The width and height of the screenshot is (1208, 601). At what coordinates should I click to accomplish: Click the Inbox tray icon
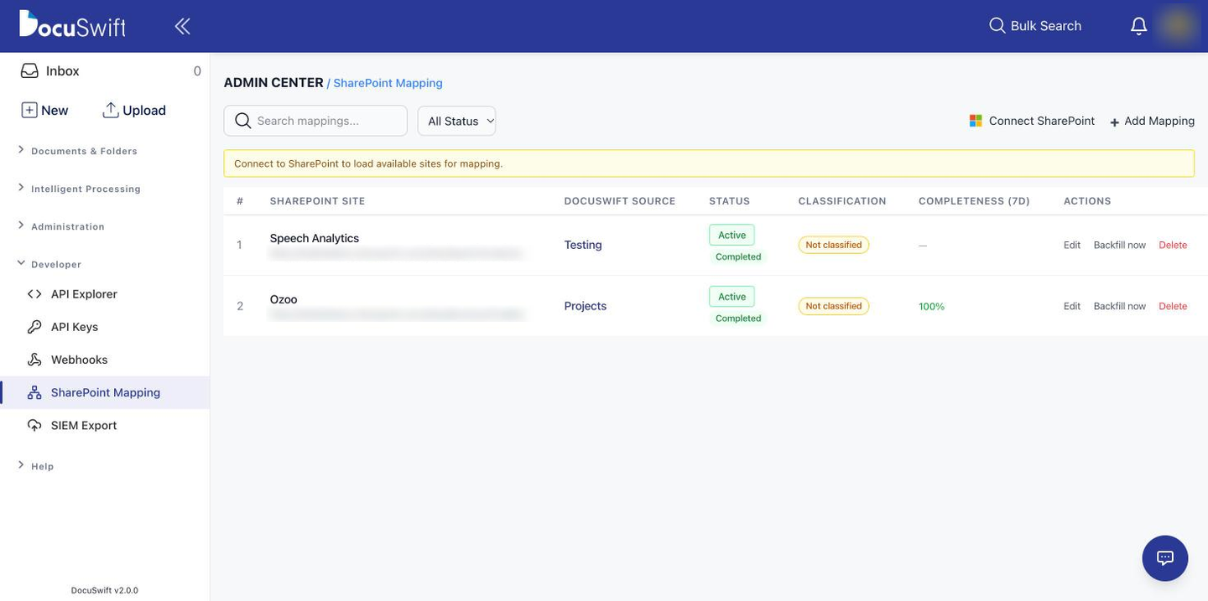29,71
